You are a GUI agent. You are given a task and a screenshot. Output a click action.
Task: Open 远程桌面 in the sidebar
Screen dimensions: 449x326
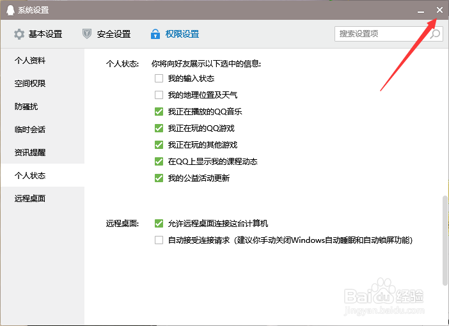pyautogui.click(x=43, y=198)
